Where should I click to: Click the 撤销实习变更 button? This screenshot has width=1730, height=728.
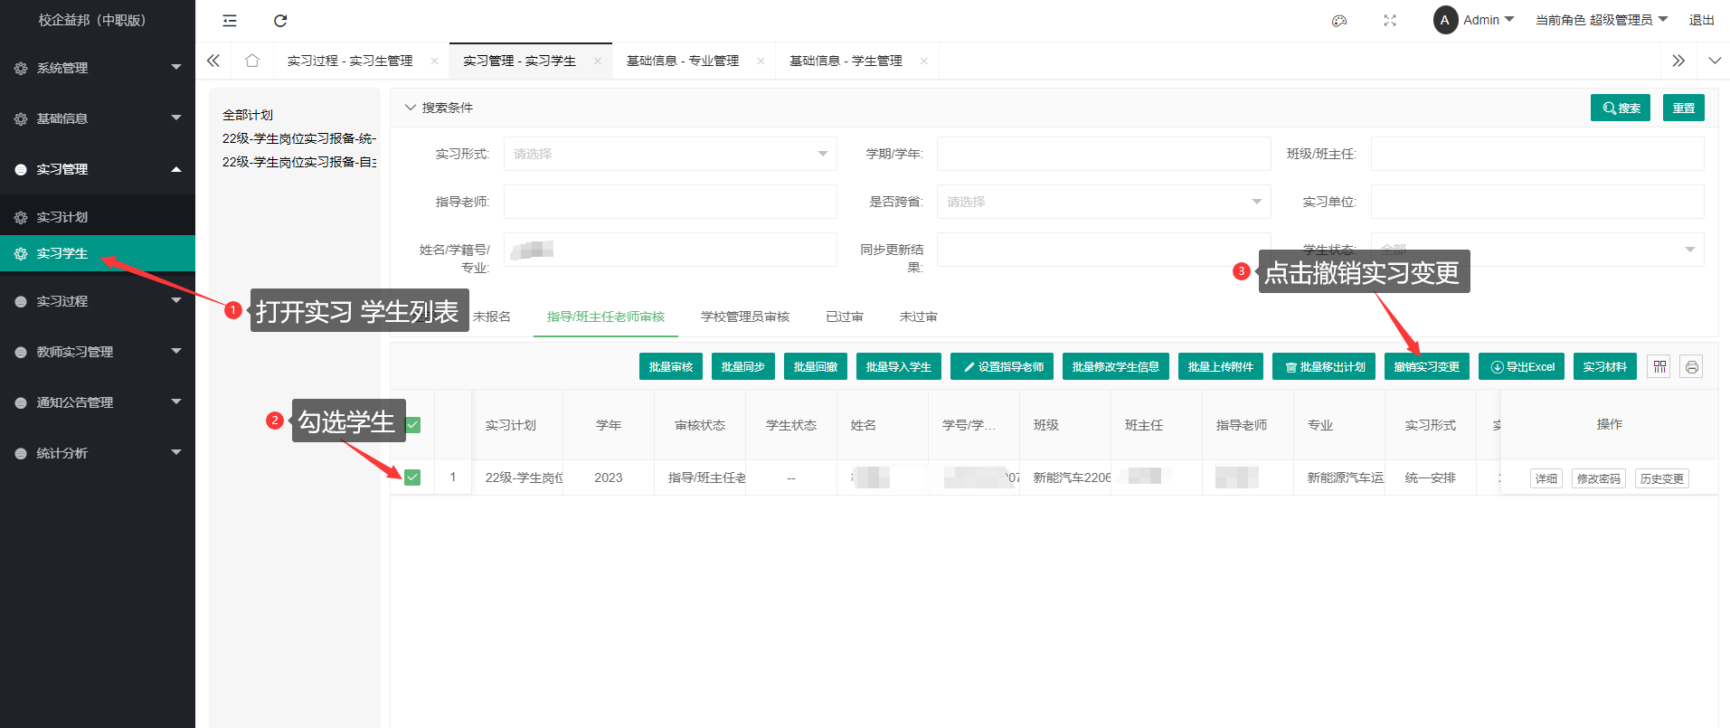click(1426, 366)
